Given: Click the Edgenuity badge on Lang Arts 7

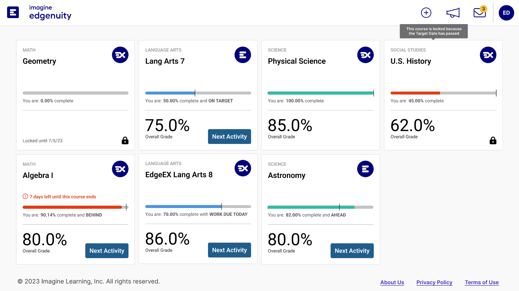Looking at the screenshot, I should click(243, 55).
